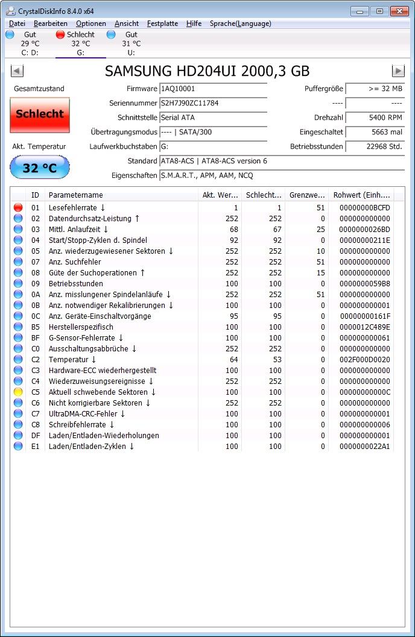
Task: Click status icon for Nicht korrigierbare Sektoren
Action: 18,403
